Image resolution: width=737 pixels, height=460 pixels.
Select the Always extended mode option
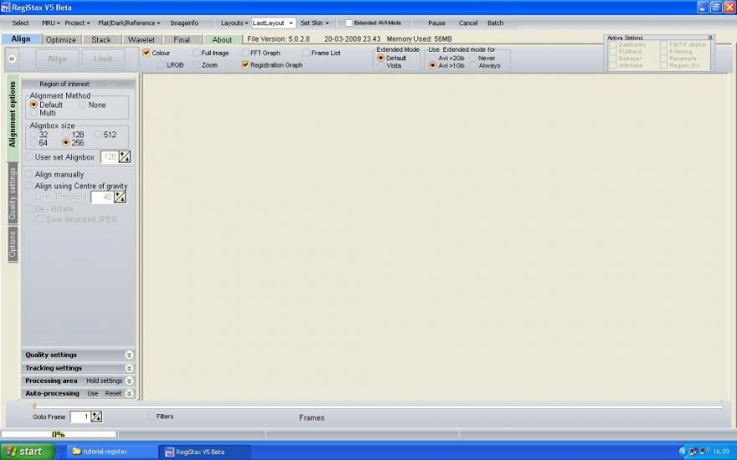tap(473, 66)
